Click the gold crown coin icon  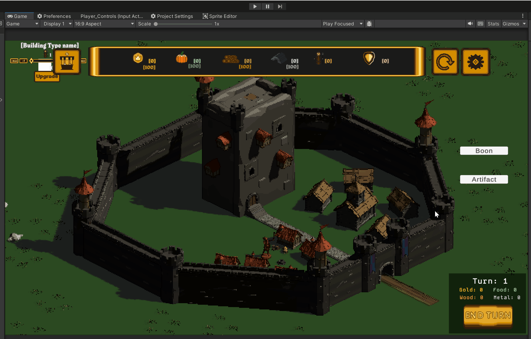[x=138, y=58]
